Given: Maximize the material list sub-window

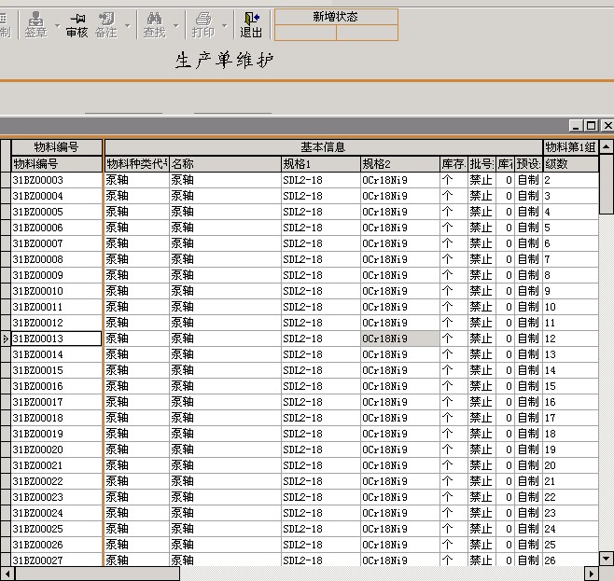Looking at the screenshot, I should (591, 126).
